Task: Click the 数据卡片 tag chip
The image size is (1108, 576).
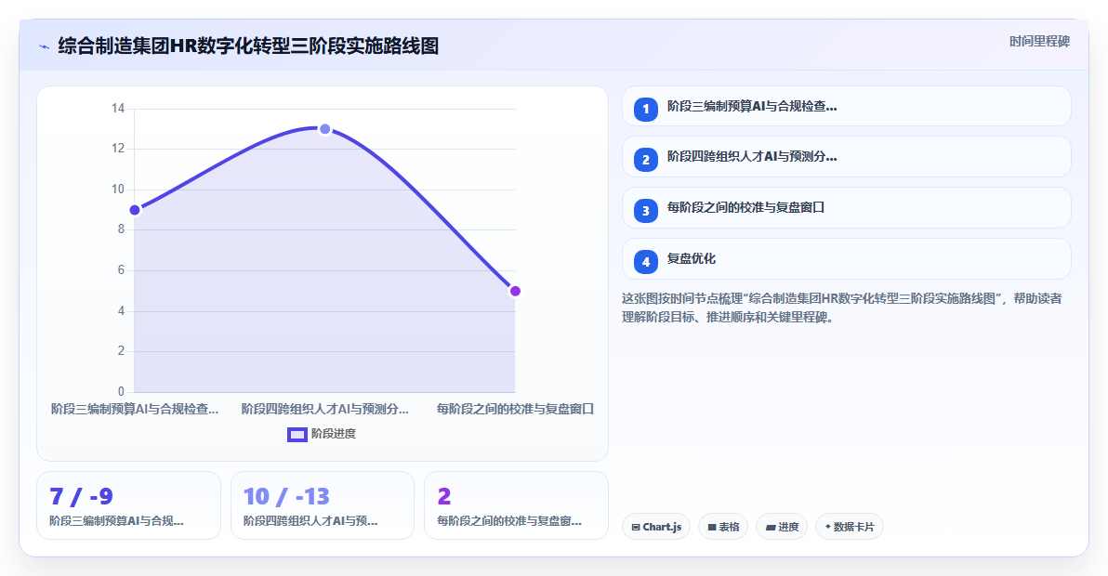Action: pyautogui.click(x=850, y=527)
